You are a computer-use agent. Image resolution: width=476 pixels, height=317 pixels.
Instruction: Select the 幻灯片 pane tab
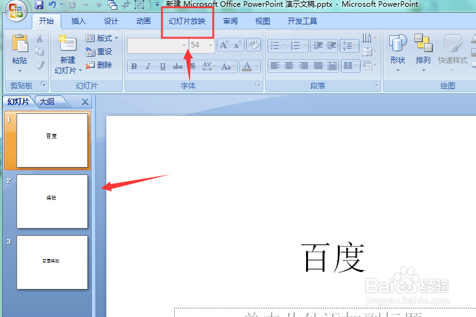(x=18, y=102)
